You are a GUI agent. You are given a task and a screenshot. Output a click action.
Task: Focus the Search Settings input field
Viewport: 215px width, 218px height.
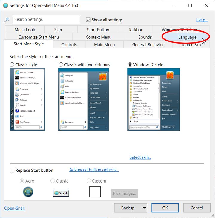pos(46,20)
